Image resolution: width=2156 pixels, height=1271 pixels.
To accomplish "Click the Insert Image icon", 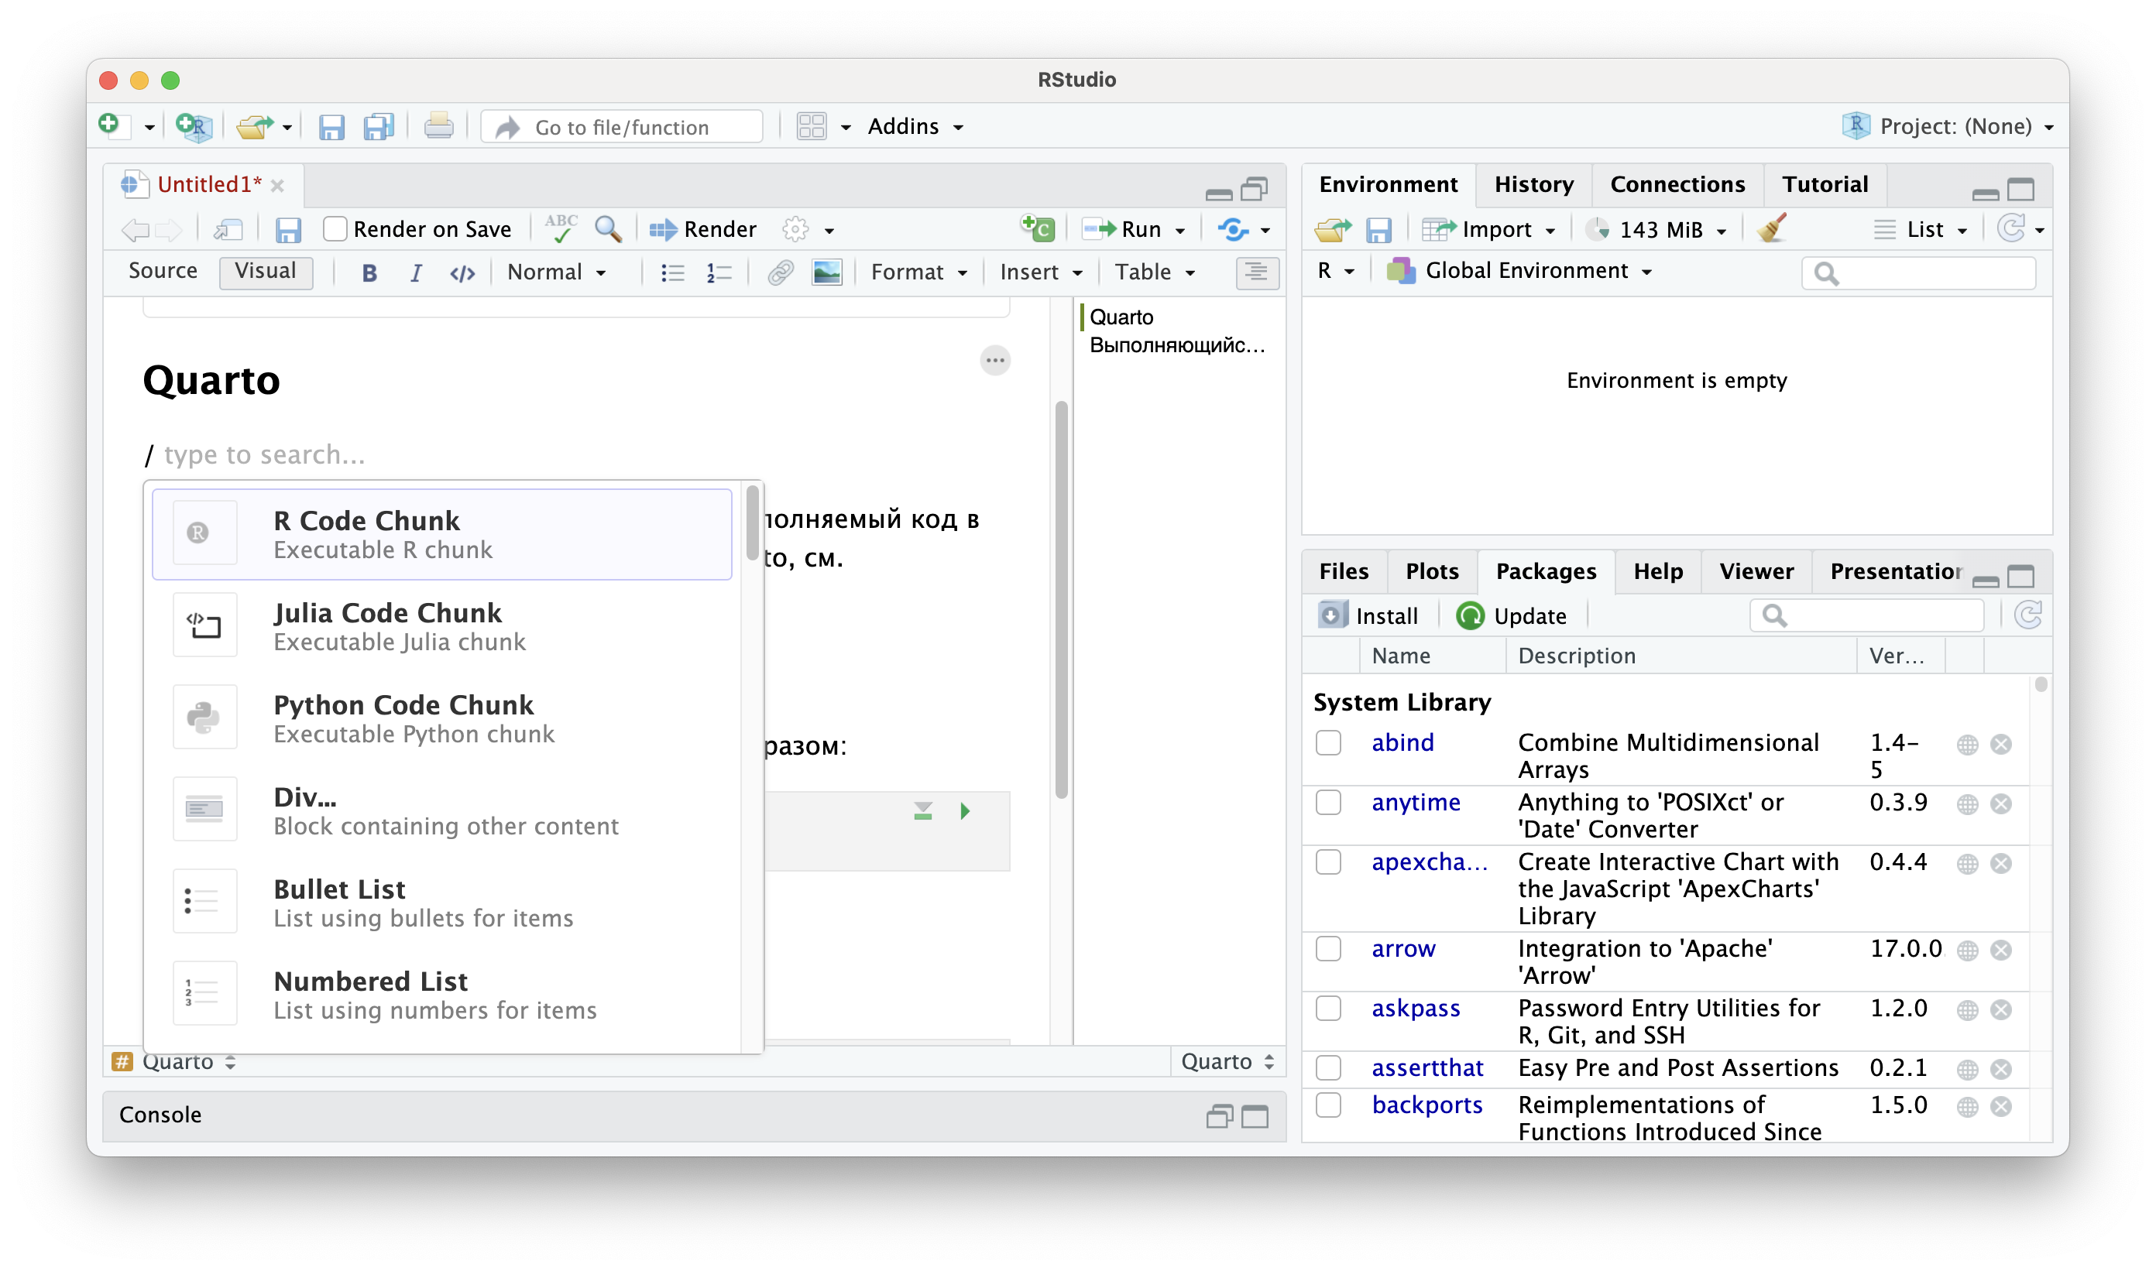I will pos(827,273).
